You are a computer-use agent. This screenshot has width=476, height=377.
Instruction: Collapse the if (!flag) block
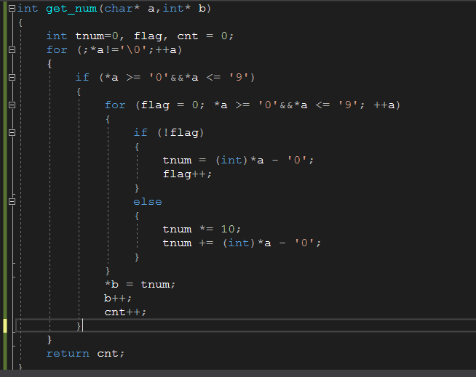click(12, 132)
